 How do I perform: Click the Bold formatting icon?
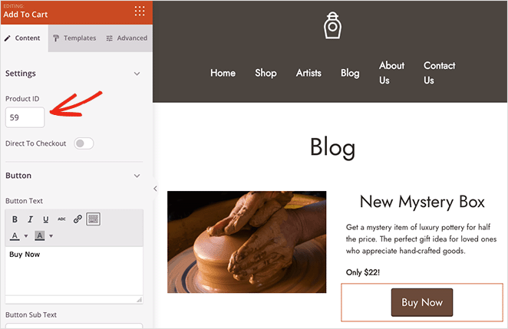(x=15, y=219)
